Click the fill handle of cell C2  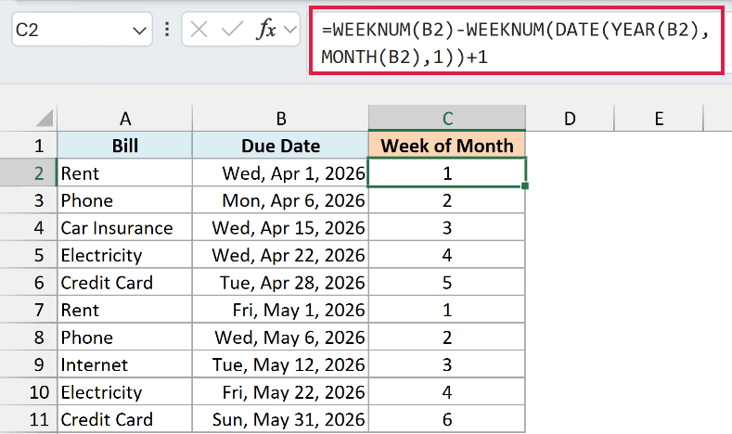coord(525,185)
